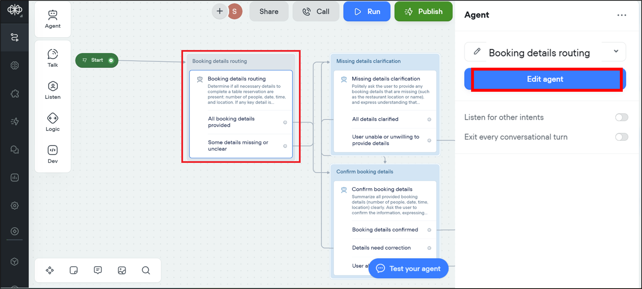
Task: Open the Talk step menu
Action: 53,58
